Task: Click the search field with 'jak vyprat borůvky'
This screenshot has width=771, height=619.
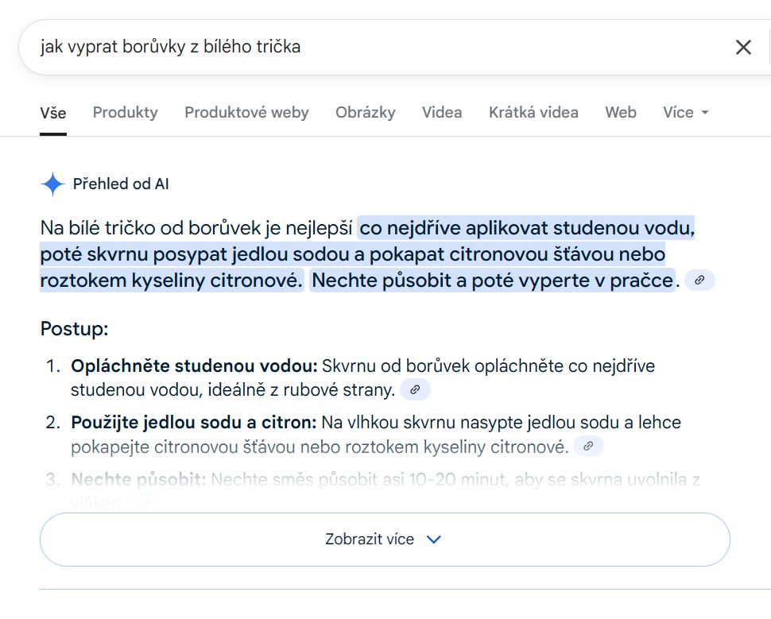Action: (374, 47)
